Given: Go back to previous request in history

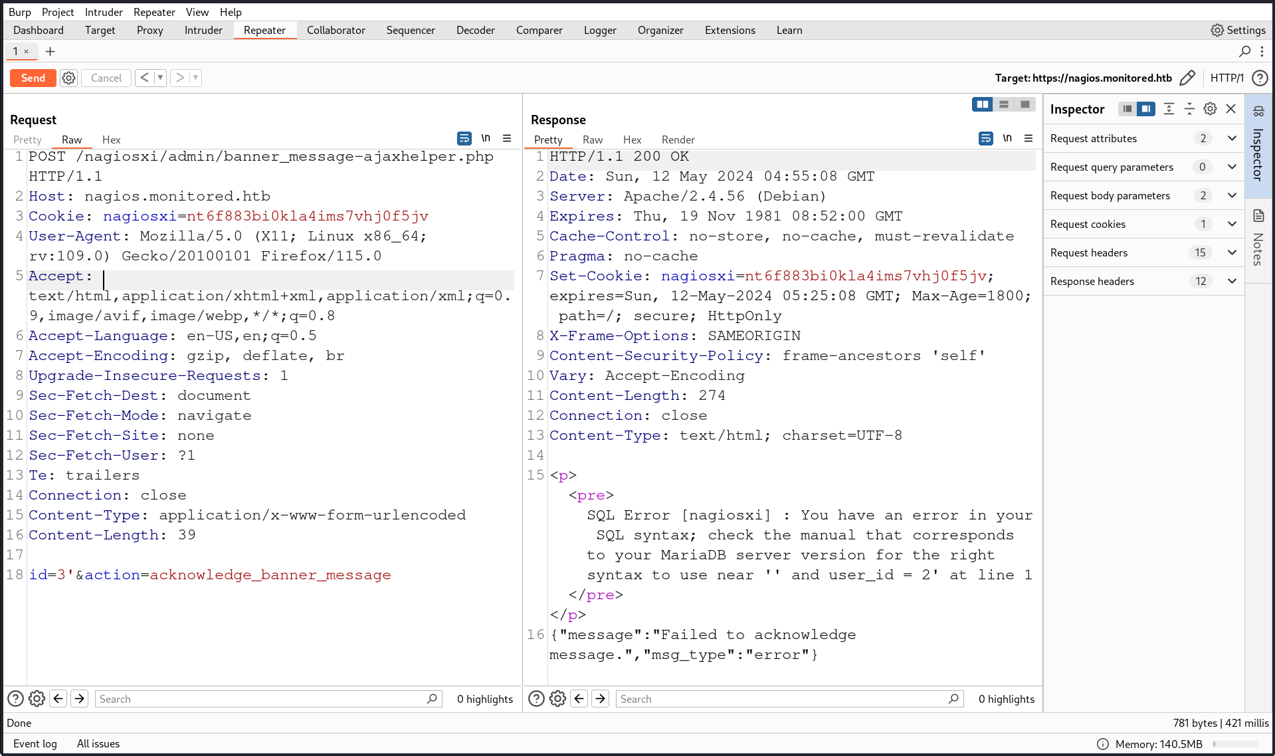Looking at the screenshot, I should 144,78.
